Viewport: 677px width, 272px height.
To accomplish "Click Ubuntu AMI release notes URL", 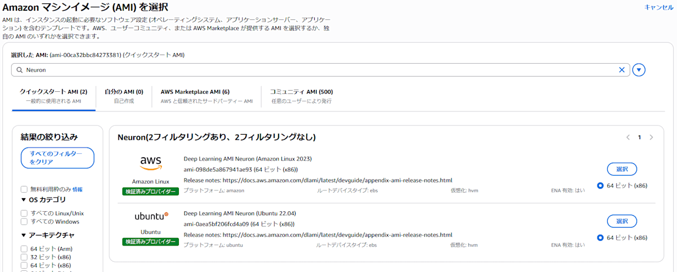I will [337, 234].
